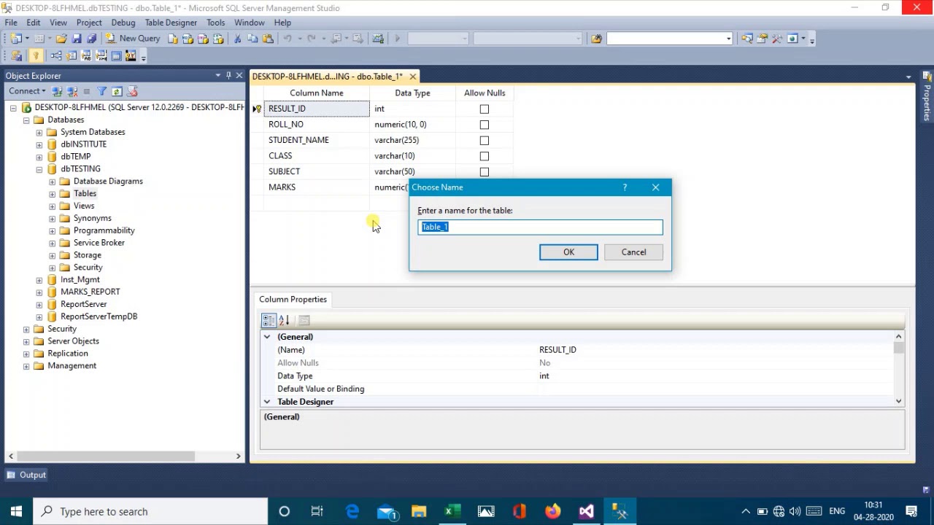This screenshot has width=934, height=525.
Task: Open the Debug menu
Action: (123, 23)
